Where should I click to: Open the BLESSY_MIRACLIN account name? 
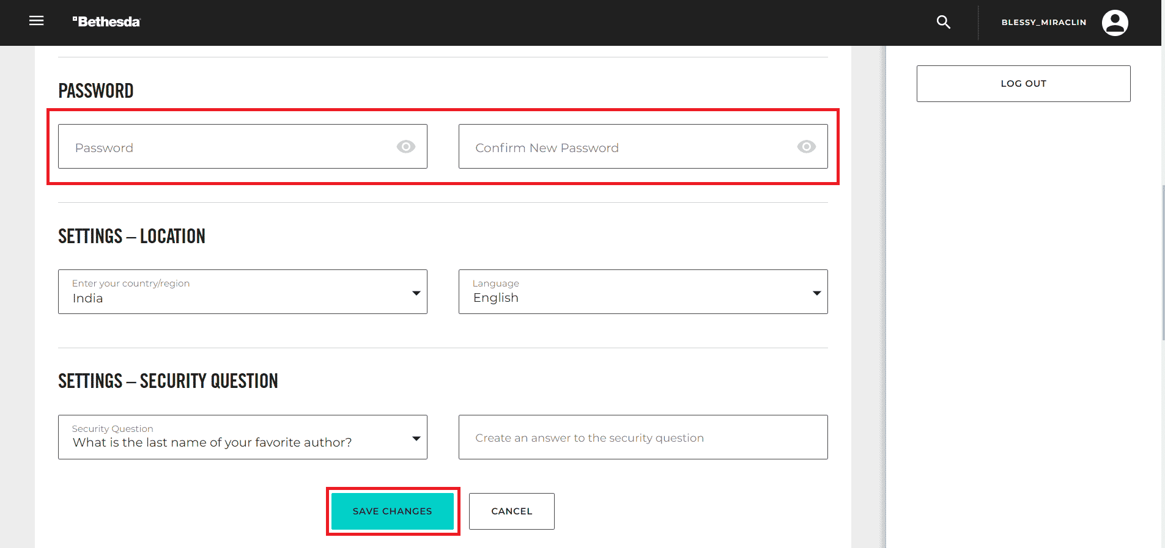click(1044, 23)
